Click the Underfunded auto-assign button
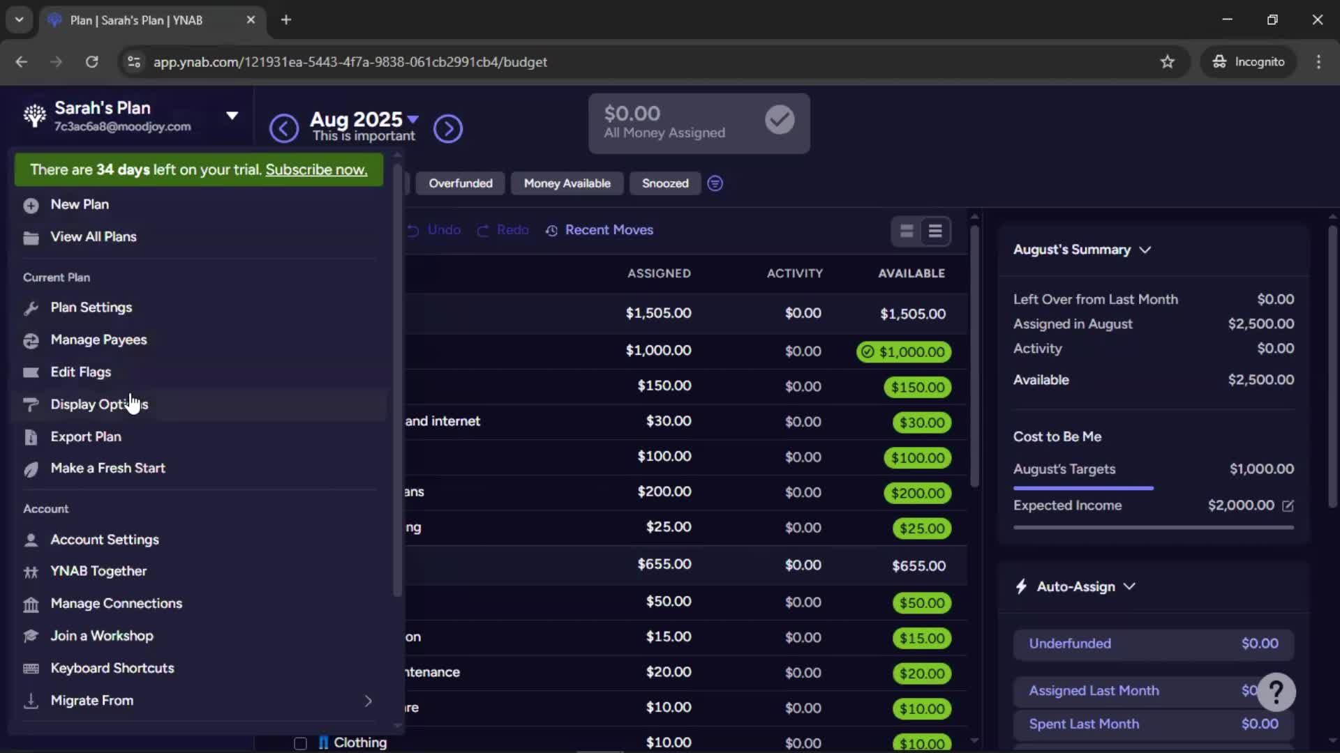The width and height of the screenshot is (1340, 753). (1154, 644)
